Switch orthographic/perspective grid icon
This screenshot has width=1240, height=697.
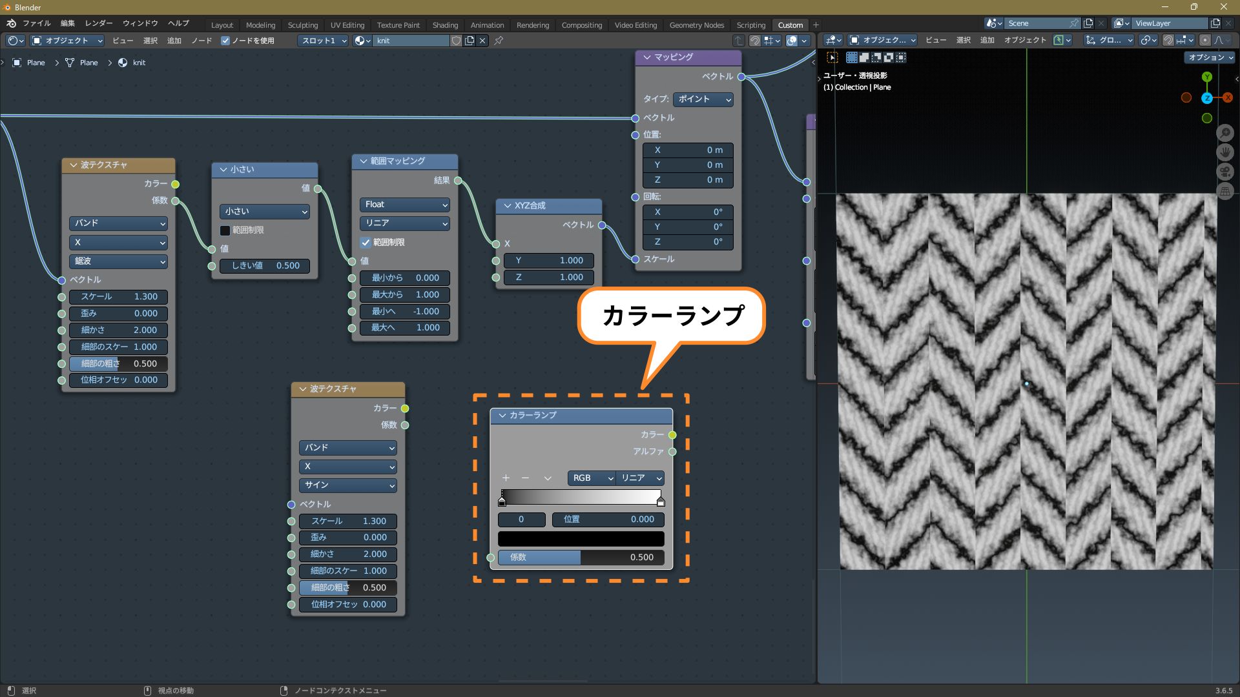1224,191
